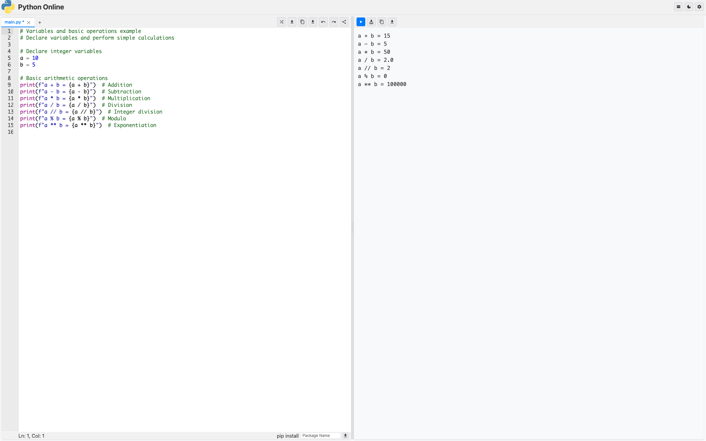The width and height of the screenshot is (706, 441).
Task: Click the '# Basic arithmetic operations' comment
Action: [x=64, y=78]
